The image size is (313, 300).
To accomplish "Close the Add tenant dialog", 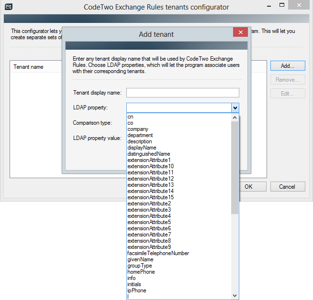I will click(240, 32).
